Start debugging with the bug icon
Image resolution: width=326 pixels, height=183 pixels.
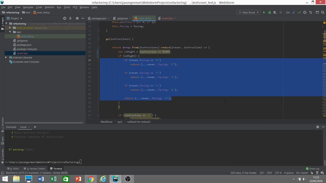coord(269,12)
